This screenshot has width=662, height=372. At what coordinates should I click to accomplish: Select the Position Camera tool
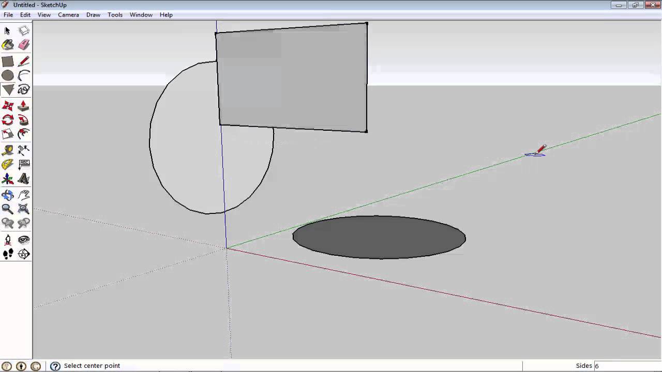[8, 240]
